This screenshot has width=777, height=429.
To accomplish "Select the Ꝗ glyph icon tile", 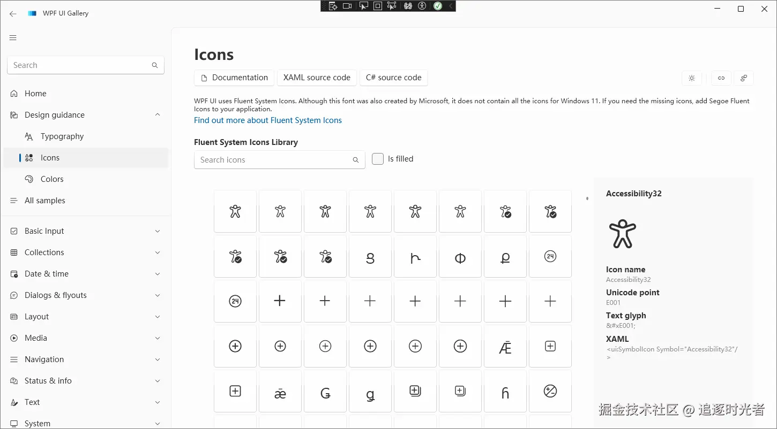I will click(505, 256).
